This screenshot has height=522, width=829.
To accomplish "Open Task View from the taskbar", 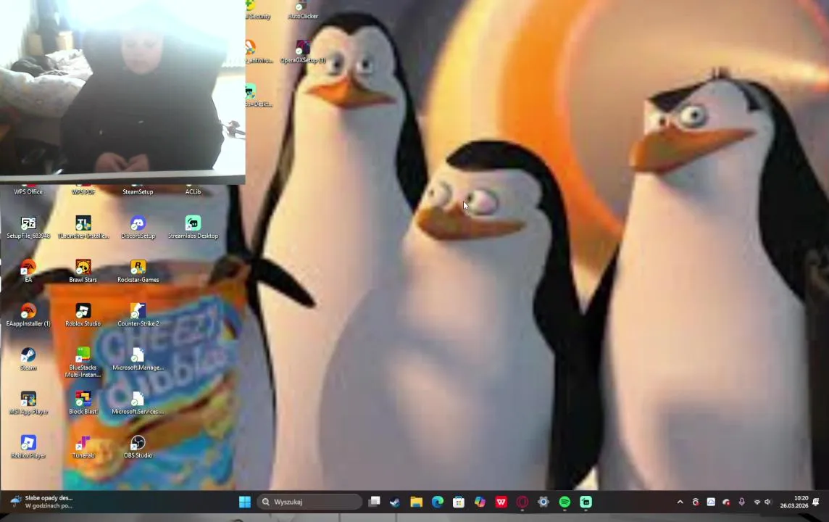I will coord(375,502).
